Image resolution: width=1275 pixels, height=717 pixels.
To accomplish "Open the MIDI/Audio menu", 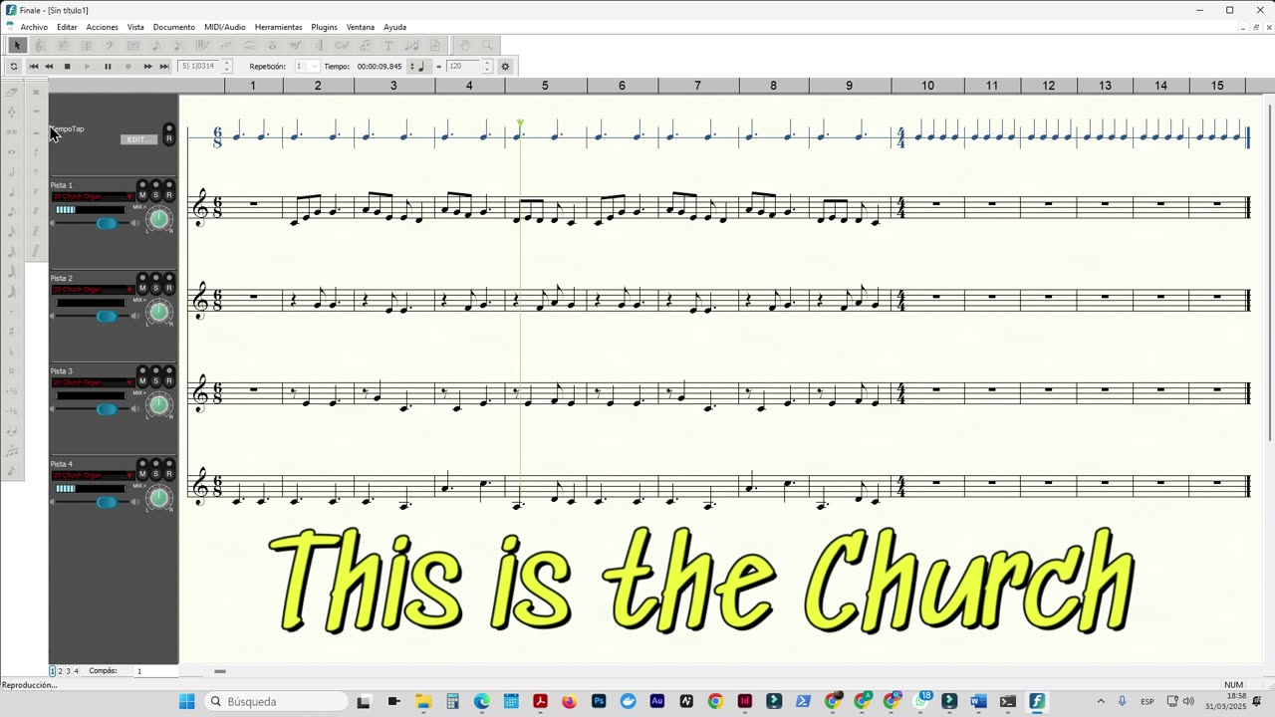I will (x=225, y=27).
